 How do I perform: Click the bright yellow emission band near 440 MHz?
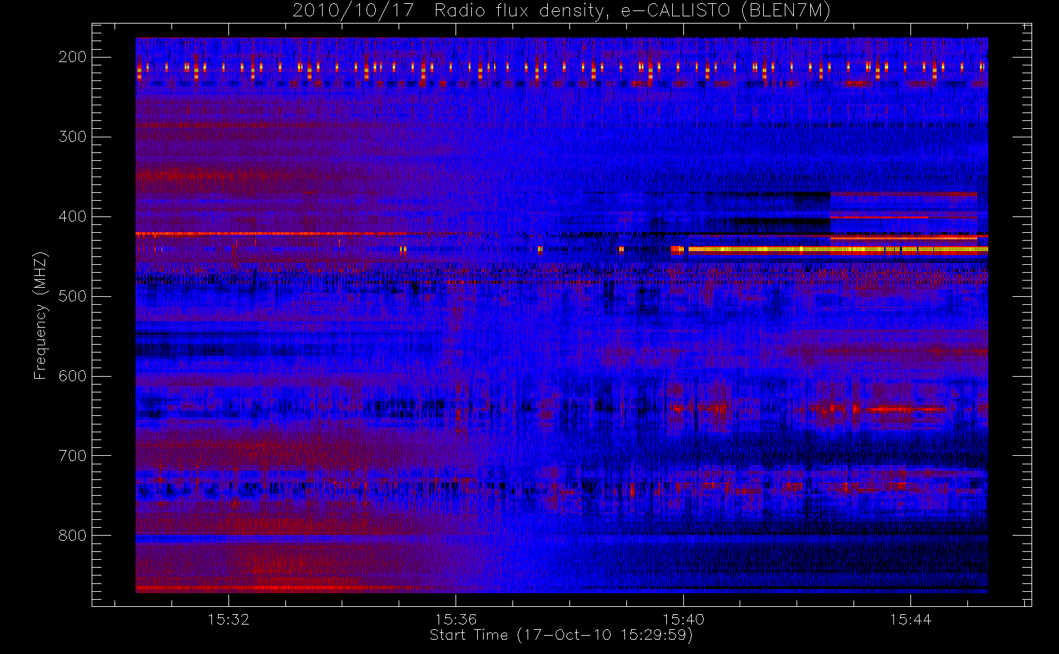tap(838, 249)
